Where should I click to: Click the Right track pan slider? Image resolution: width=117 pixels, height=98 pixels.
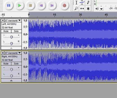point(11,76)
